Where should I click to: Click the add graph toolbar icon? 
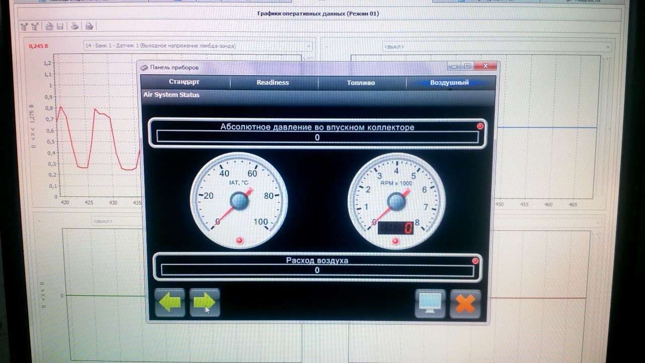coord(24,26)
